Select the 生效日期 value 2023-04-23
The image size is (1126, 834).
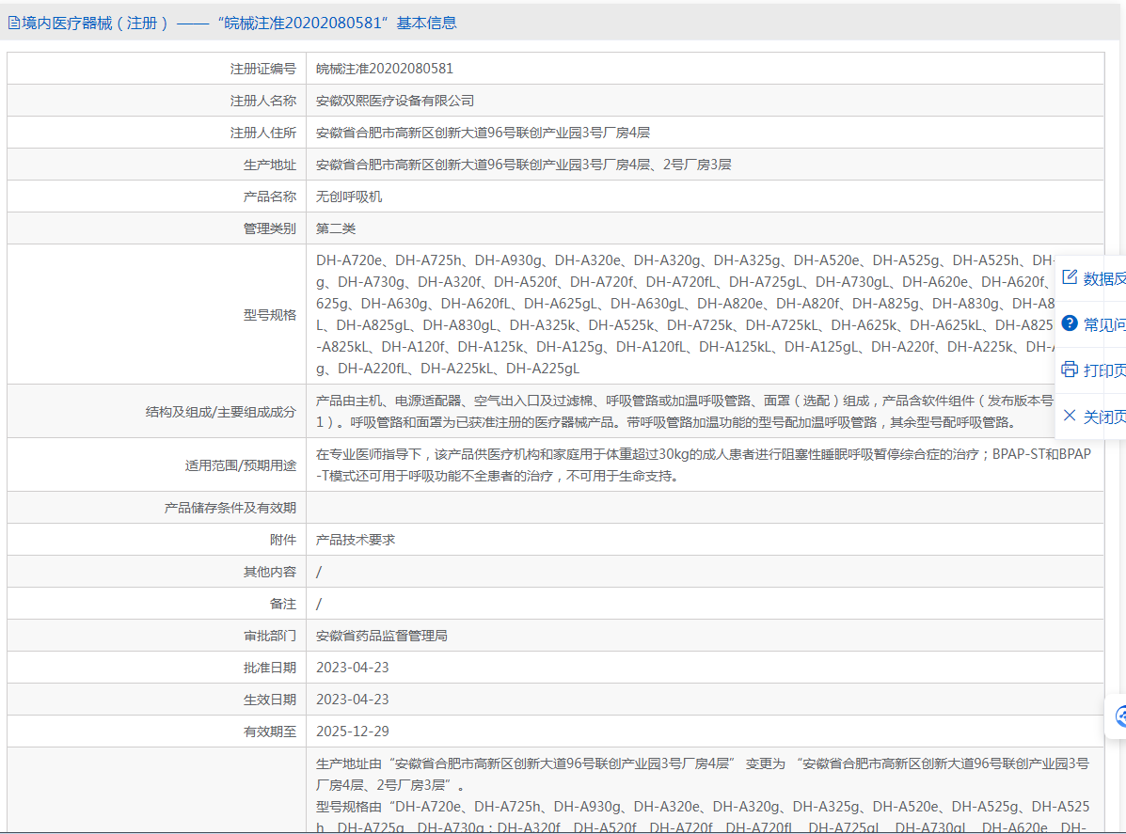point(353,700)
